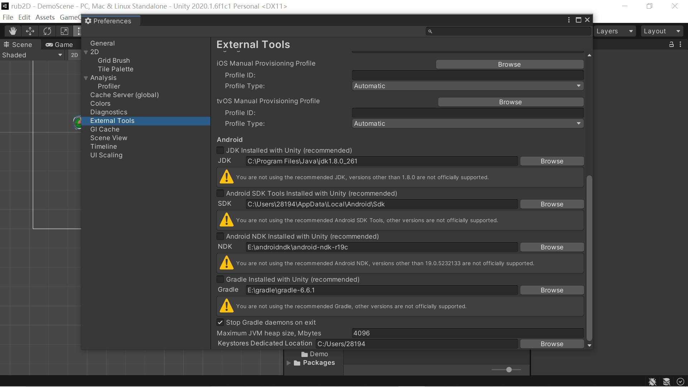The height and width of the screenshot is (387, 688).
Task: Click the Preferences gear icon in title tab
Action: [x=88, y=21]
